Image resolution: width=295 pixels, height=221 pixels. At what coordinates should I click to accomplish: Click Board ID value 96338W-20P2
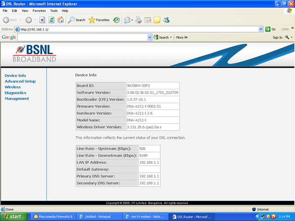click(x=138, y=85)
